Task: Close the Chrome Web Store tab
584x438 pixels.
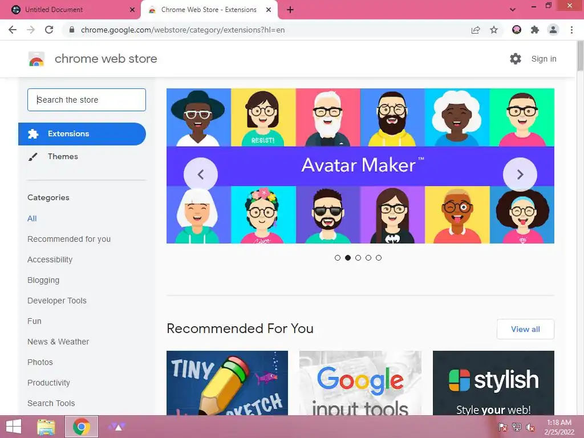Action: [269, 10]
